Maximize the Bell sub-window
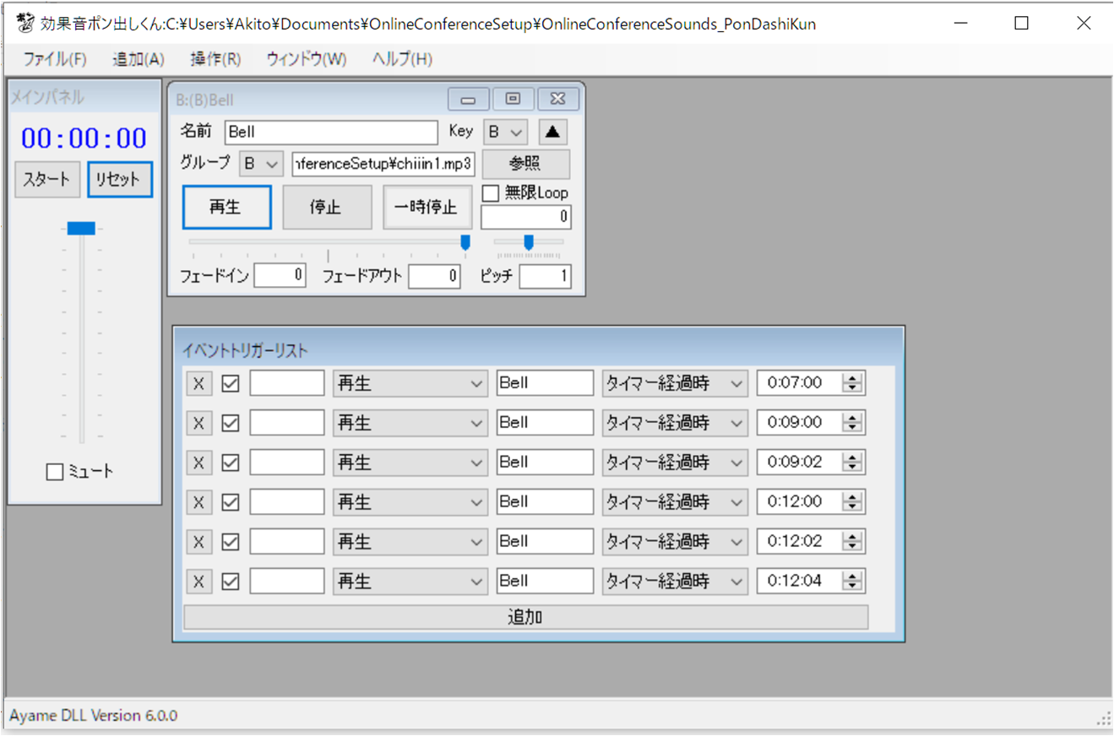This screenshot has height=736, width=1114. [513, 100]
